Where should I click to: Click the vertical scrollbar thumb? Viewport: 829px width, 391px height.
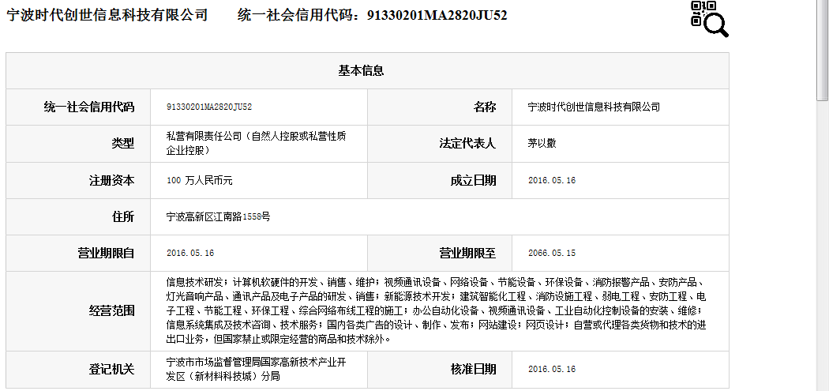tap(822, 51)
